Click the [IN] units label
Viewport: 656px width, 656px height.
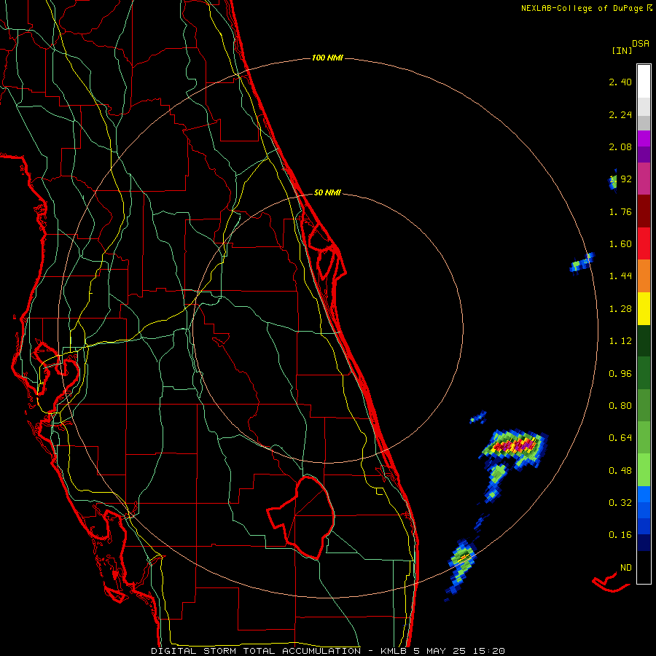coord(622,50)
